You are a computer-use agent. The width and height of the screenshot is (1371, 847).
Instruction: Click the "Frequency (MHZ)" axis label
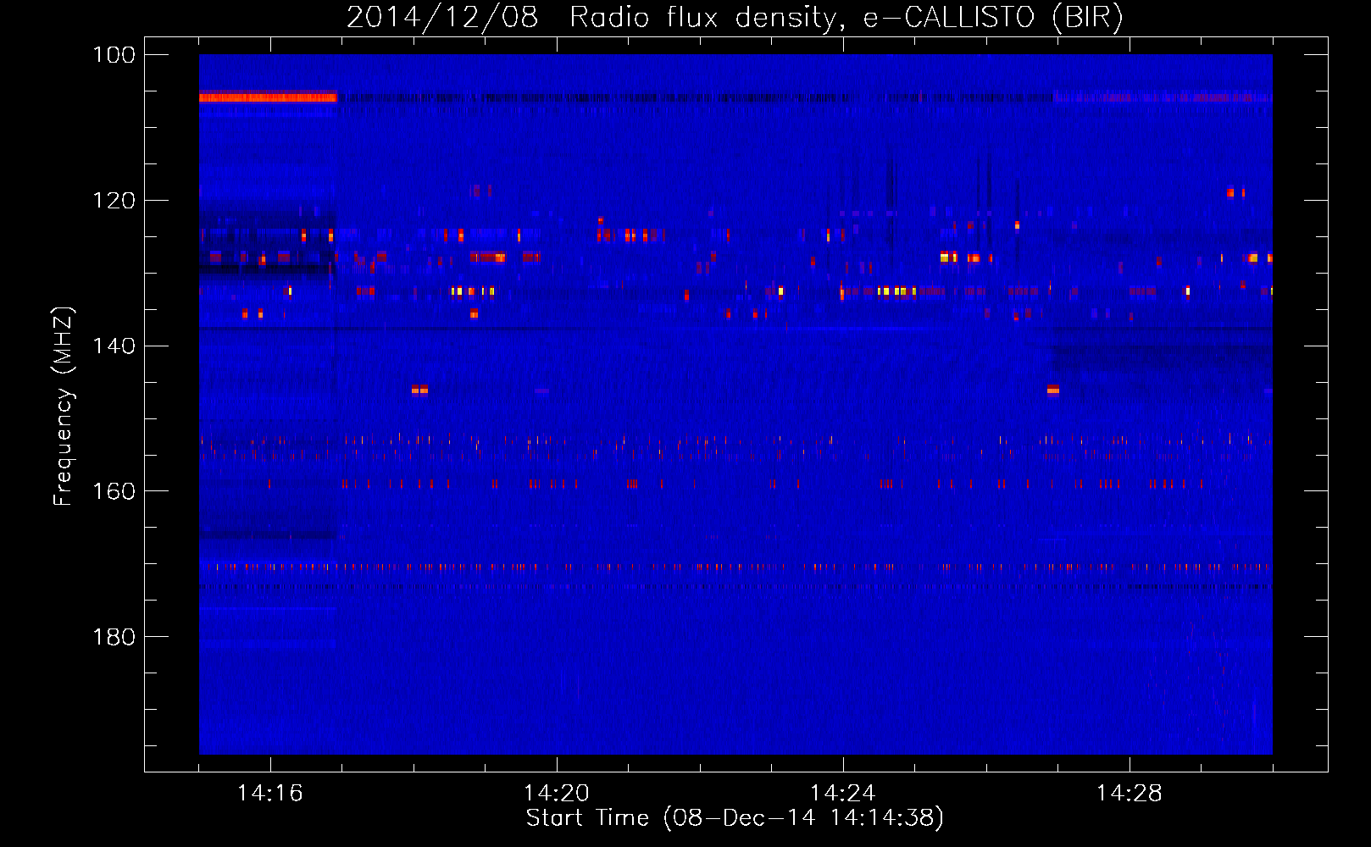pos(64,407)
